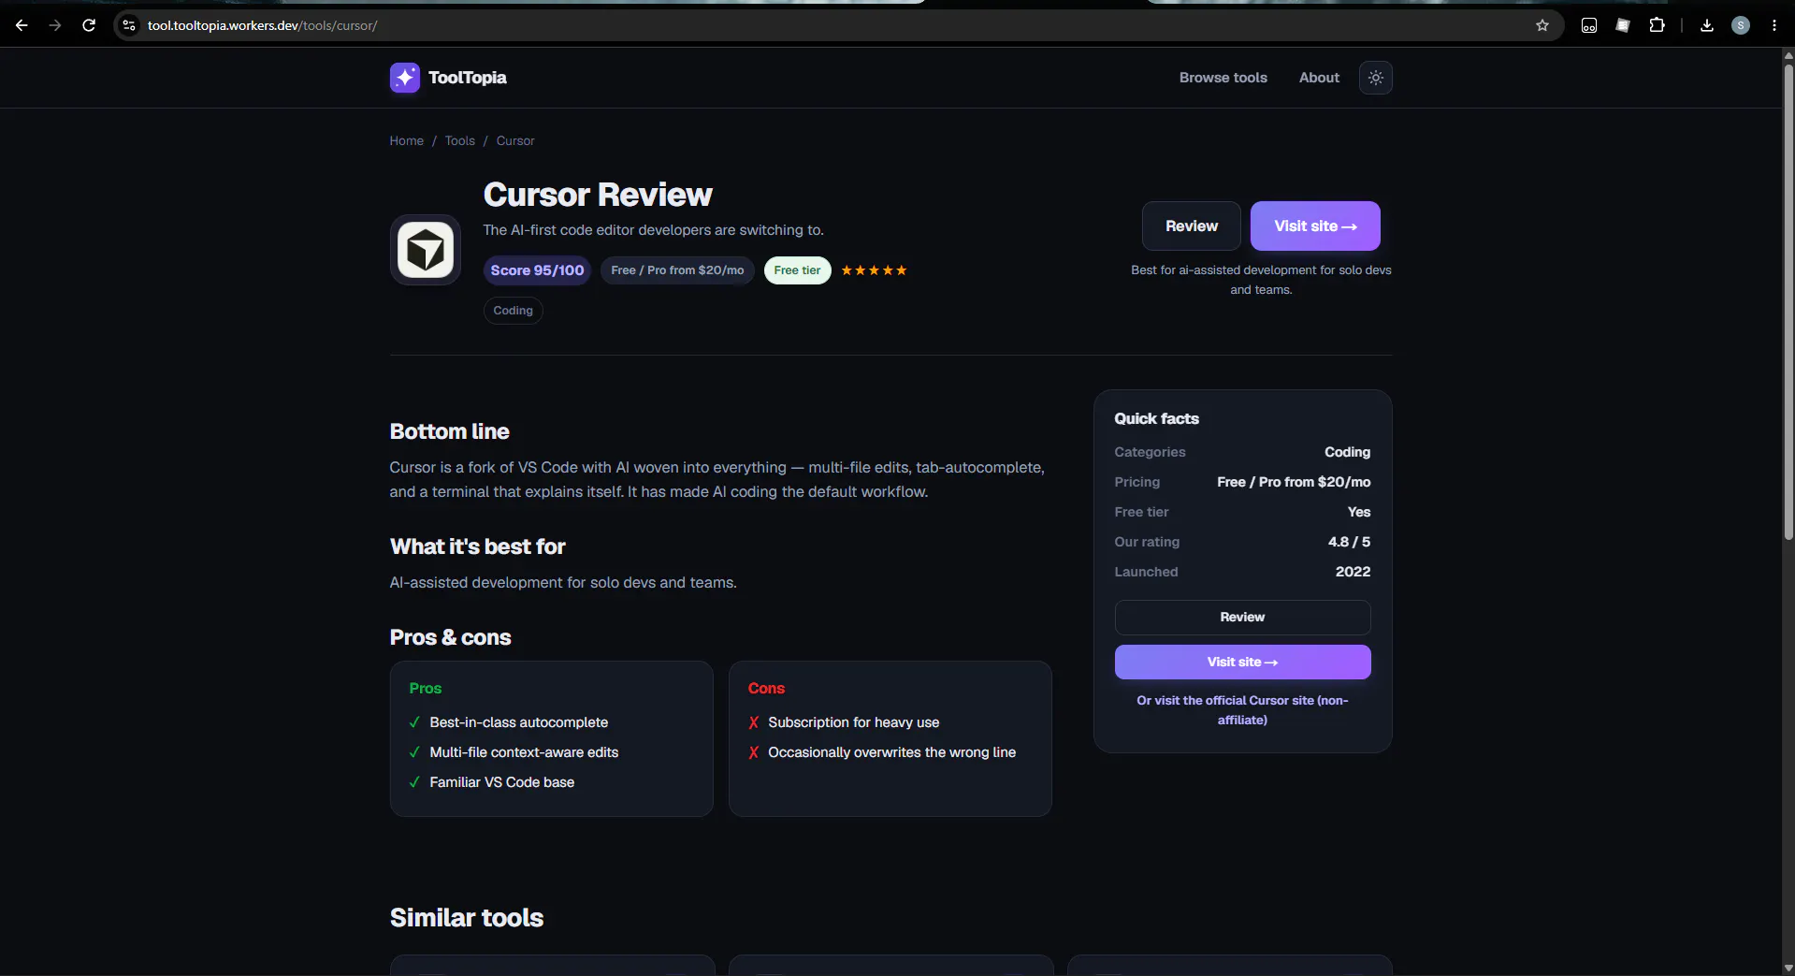Open the profile avatar labeled S
1795x976 pixels.
click(x=1741, y=25)
